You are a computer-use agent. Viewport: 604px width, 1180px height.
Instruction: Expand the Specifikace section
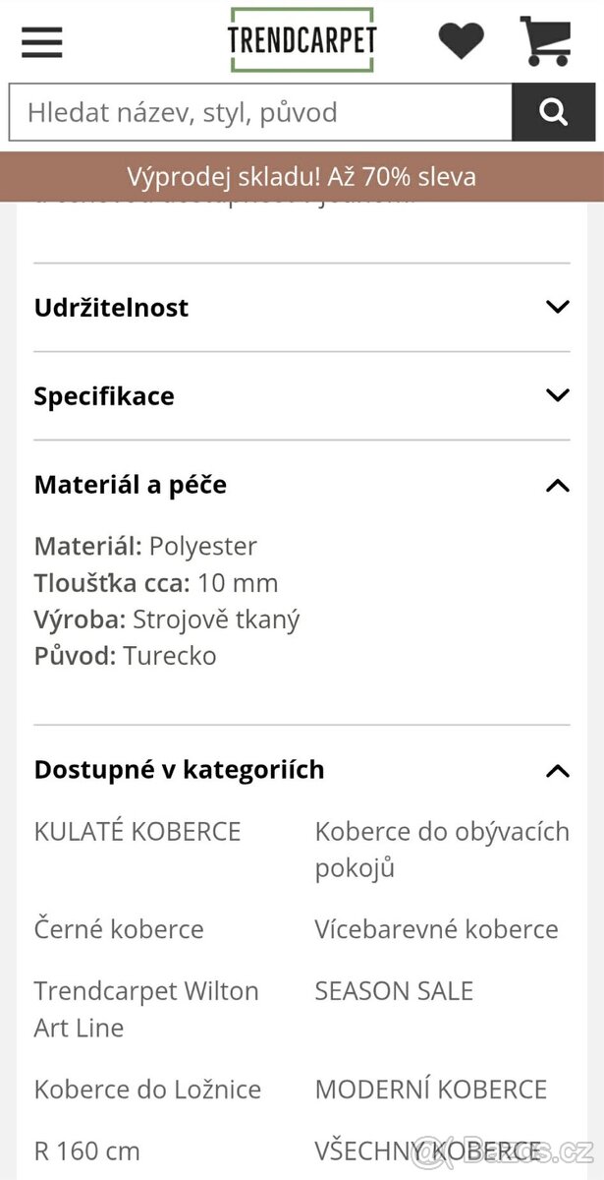coord(103,395)
